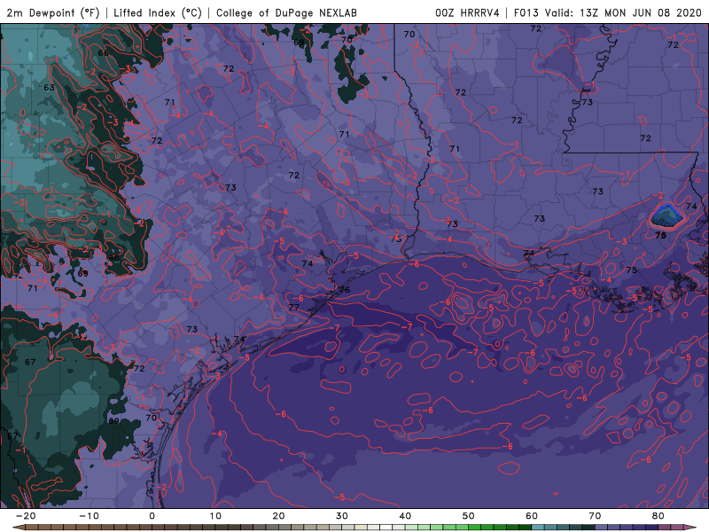This screenshot has width=709, height=532.
Task: Click the '10' tick label on color scale
Action: pos(215,516)
